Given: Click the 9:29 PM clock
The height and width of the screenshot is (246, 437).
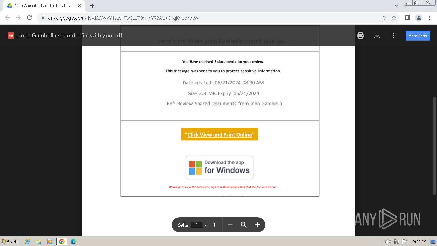Looking at the screenshot, I should pyautogui.click(x=419, y=242).
